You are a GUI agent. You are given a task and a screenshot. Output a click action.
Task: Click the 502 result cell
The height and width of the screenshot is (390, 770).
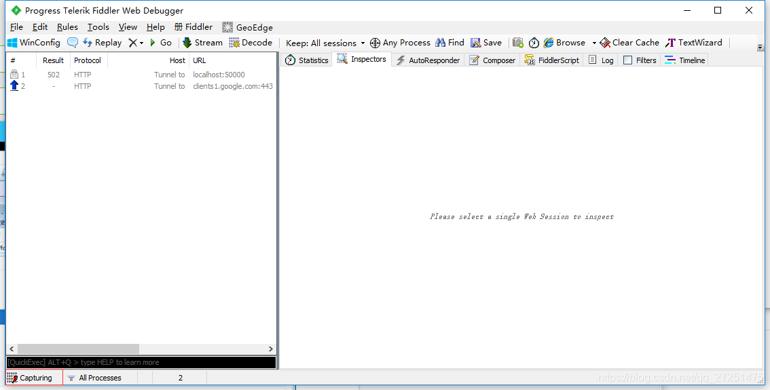[54, 75]
